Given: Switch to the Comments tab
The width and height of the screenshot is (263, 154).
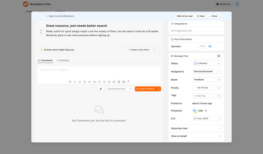Looking at the screenshot, I should point(45,60).
